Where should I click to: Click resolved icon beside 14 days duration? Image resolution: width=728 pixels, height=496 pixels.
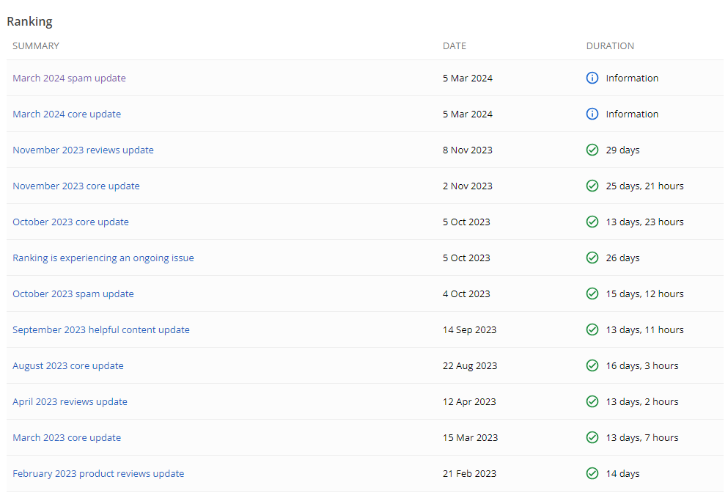592,473
